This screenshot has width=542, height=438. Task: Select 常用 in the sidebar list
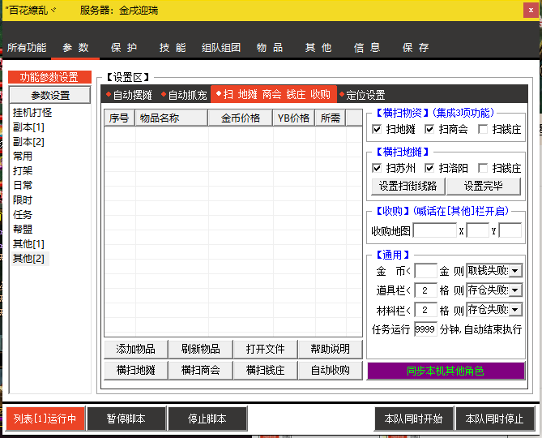click(x=23, y=156)
